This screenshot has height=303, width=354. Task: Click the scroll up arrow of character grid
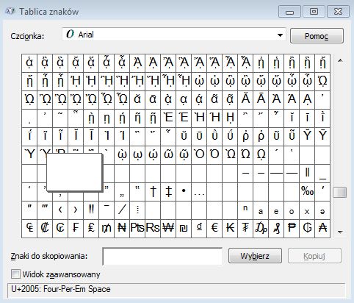340,60
